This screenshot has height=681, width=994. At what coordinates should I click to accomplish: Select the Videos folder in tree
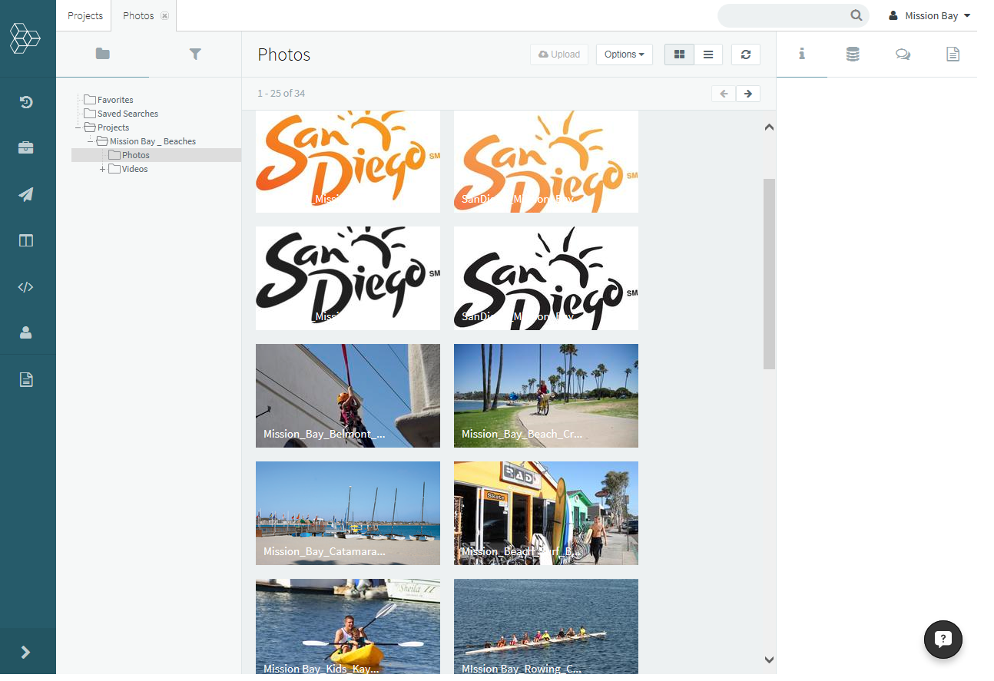(x=134, y=169)
